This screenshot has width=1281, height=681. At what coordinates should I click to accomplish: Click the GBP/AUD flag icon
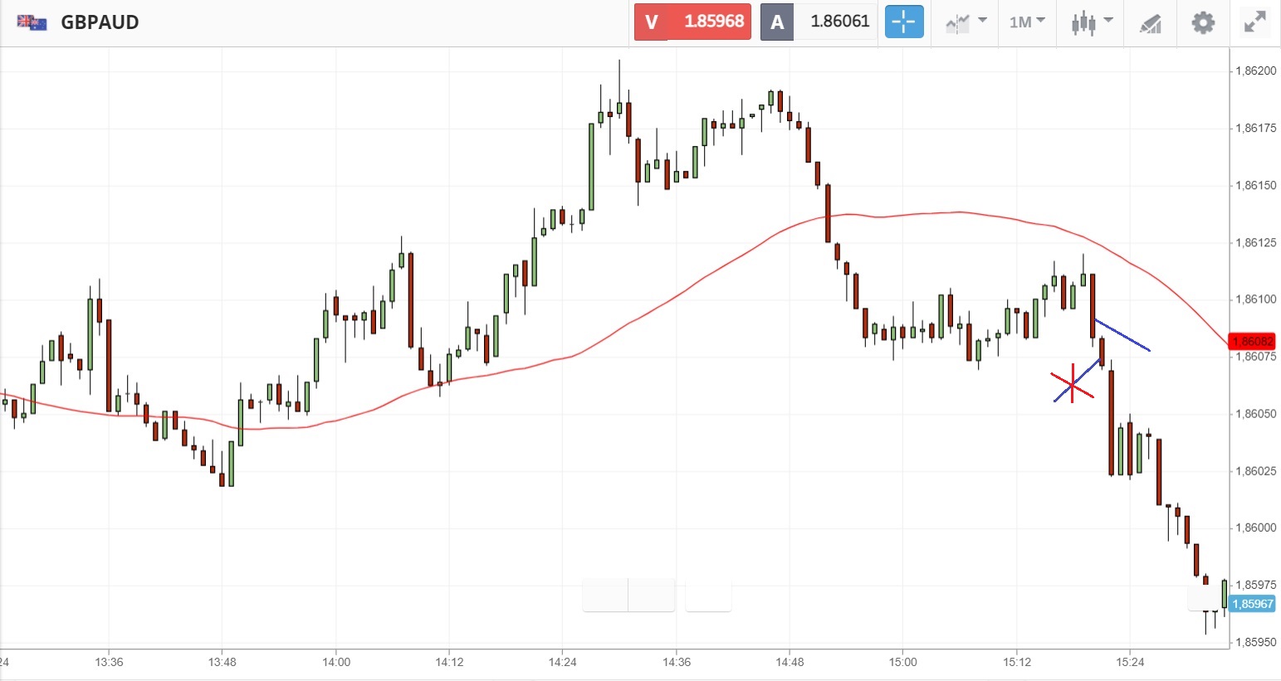tap(32, 22)
